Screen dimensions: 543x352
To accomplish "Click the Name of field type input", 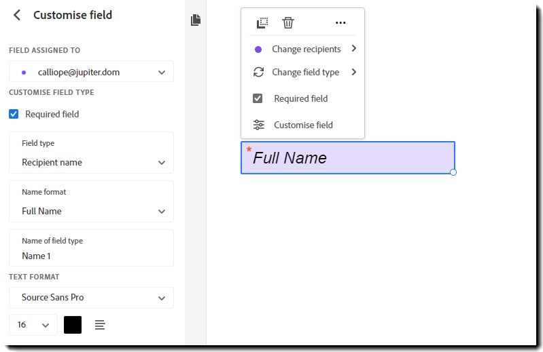I will [x=91, y=248].
